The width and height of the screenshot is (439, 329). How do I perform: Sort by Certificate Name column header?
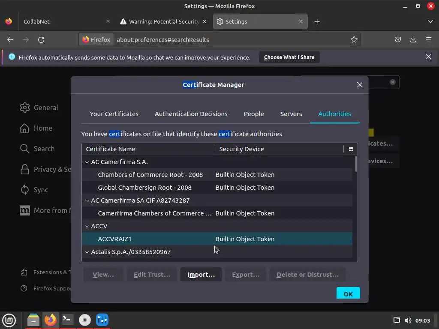148,149
